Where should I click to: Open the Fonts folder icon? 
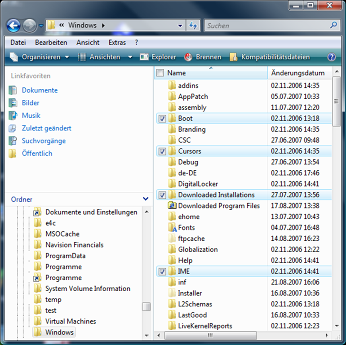[172, 228]
